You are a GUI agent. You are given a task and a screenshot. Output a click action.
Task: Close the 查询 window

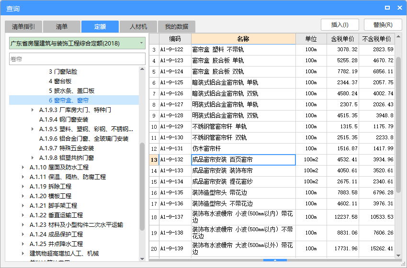click(x=400, y=8)
